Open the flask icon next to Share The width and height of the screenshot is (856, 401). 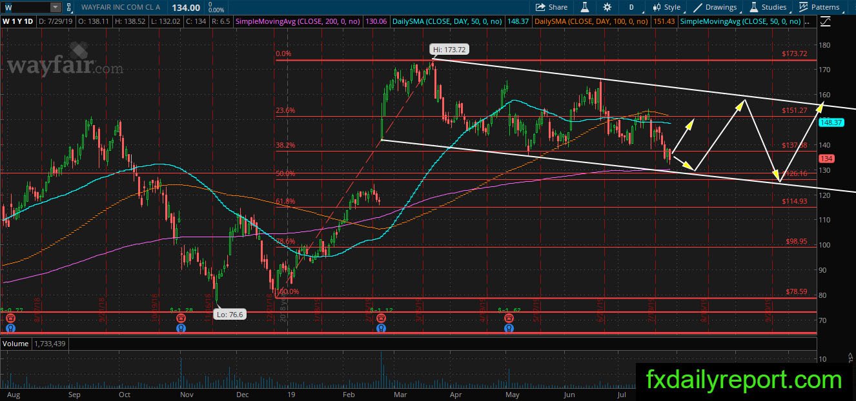click(585, 7)
